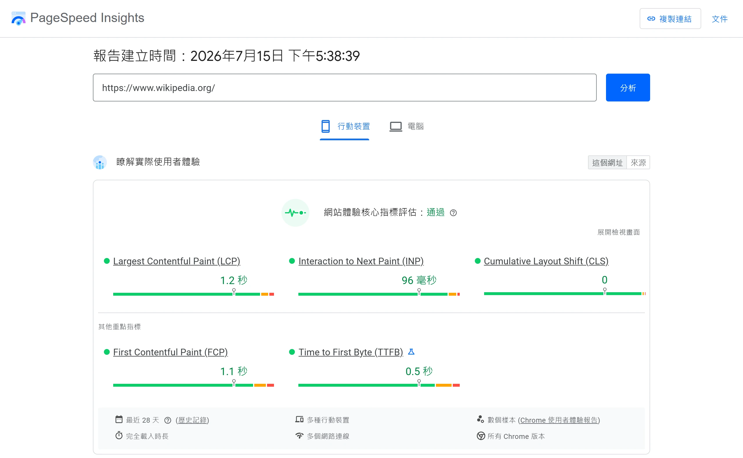Click the 瞭解實際使用者體驗 heading
Viewport: 743px width, 458px height.
[x=158, y=162]
